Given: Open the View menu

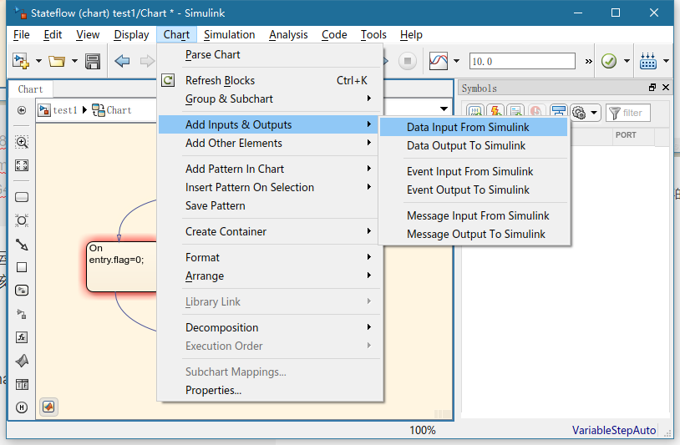Looking at the screenshot, I should coord(88,35).
